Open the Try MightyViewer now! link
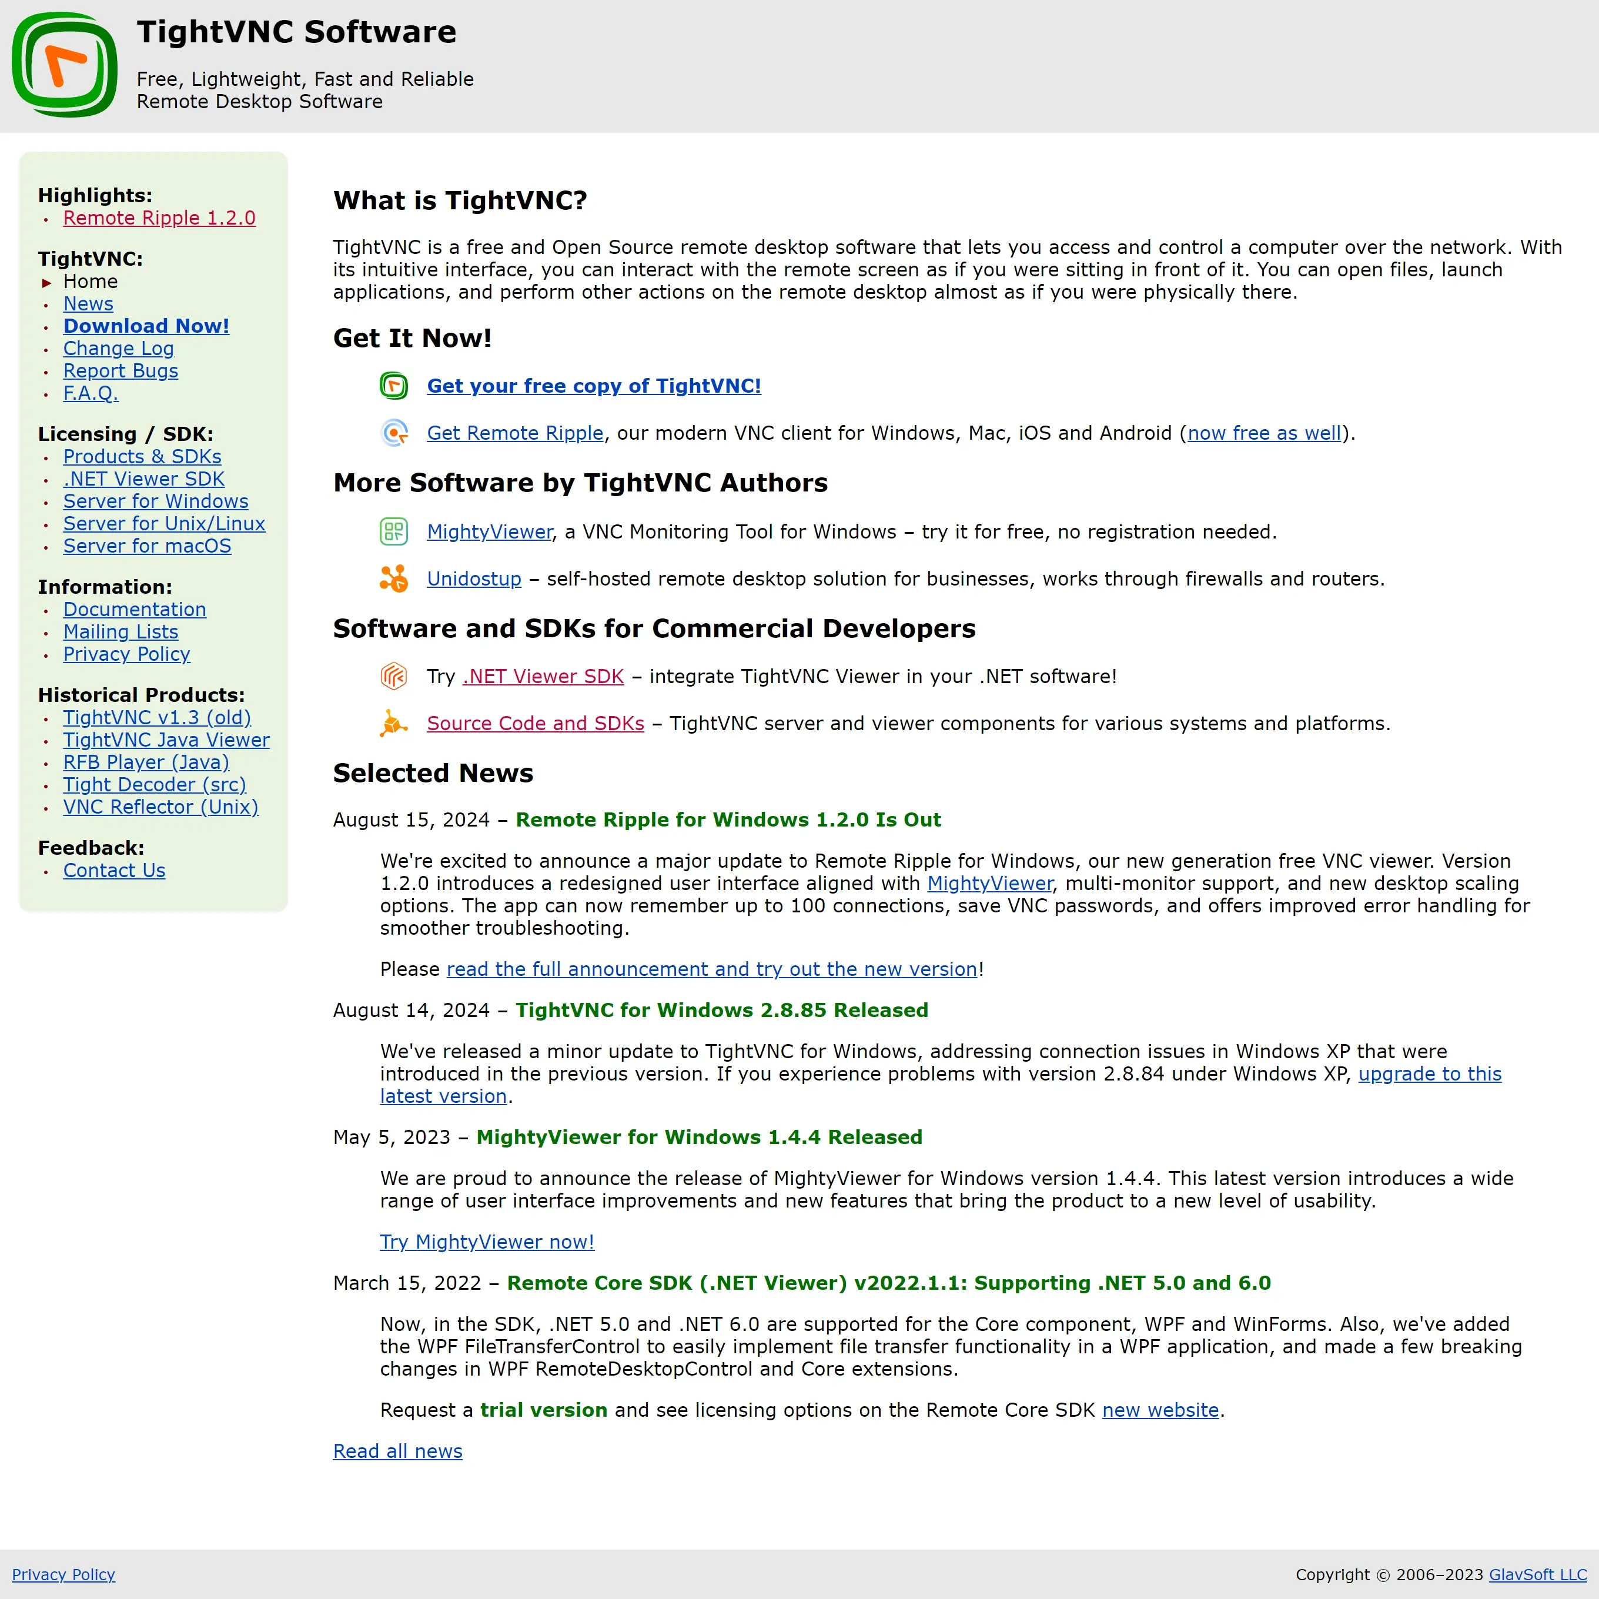Viewport: 1599px width, 1599px height. pos(487,1242)
